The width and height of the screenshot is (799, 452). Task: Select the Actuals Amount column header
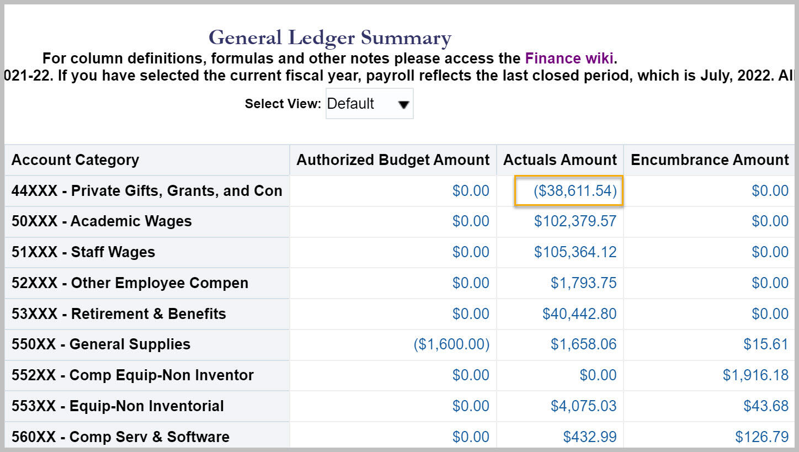[x=560, y=160]
